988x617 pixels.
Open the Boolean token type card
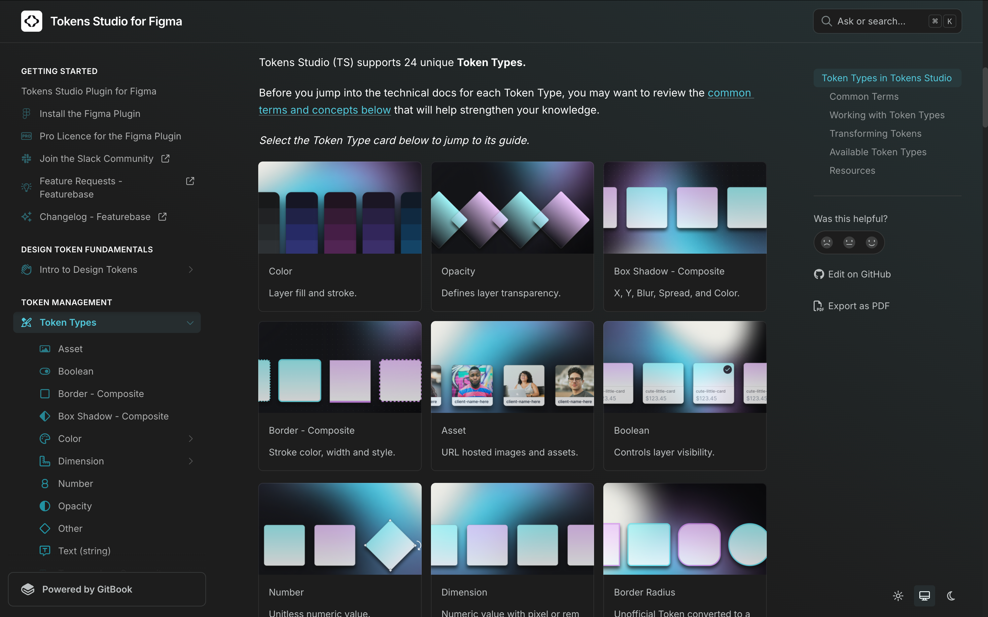[685, 396]
